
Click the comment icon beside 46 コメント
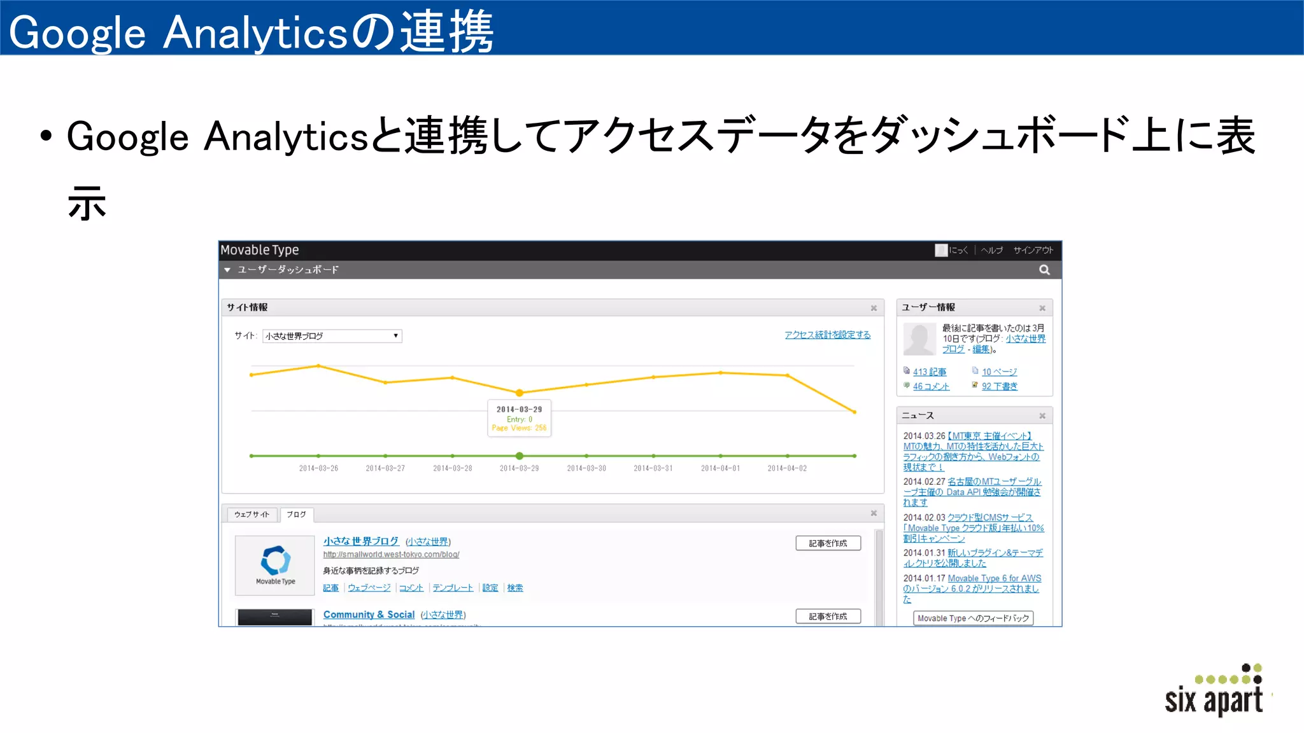pyautogui.click(x=907, y=385)
